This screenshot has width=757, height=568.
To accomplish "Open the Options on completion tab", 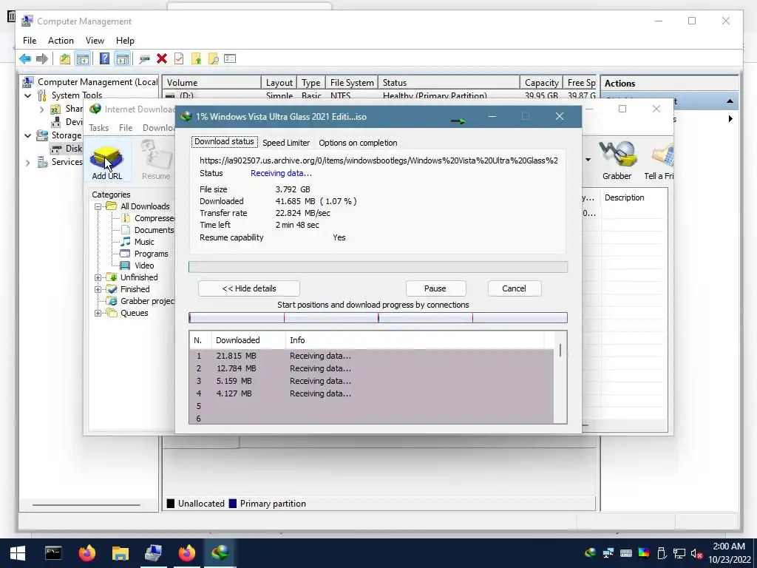I will 358,143.
